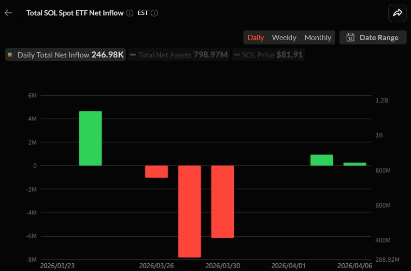Switch to the Daily view
This screenshot has height=271, width=411.
pyautogui.click(x=255, y=38)
